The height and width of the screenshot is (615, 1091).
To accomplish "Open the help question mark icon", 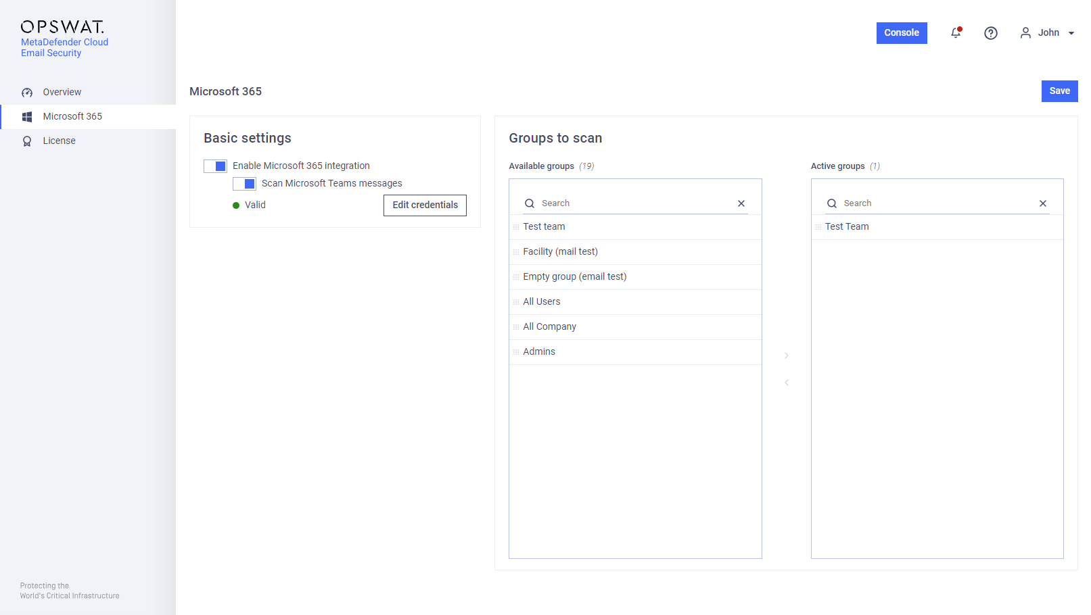I will click(991, 33).
